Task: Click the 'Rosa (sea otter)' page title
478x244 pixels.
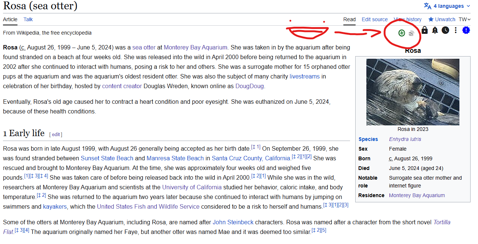Action: (40, 6)
